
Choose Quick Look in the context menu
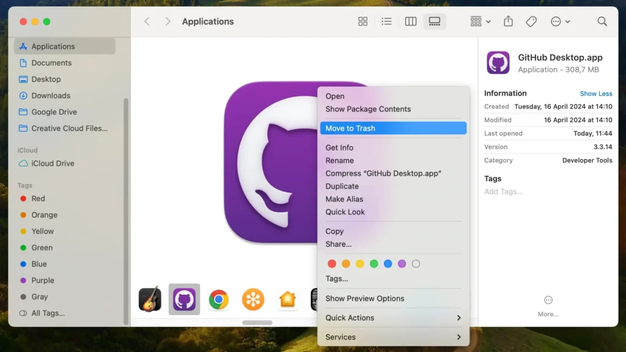click(393, 212)
